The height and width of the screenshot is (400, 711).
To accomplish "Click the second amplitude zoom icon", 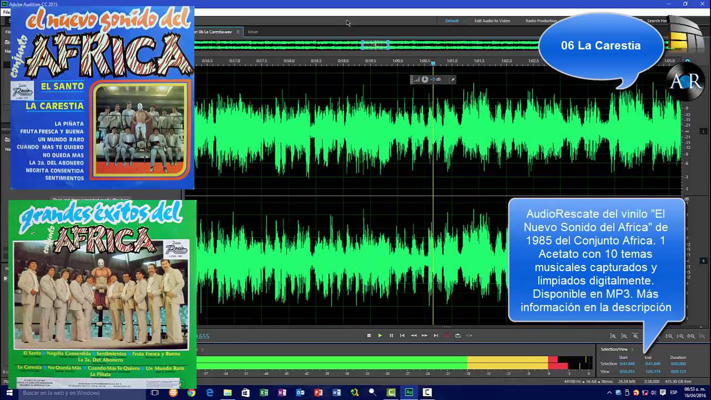I will (x=624, y=336).
